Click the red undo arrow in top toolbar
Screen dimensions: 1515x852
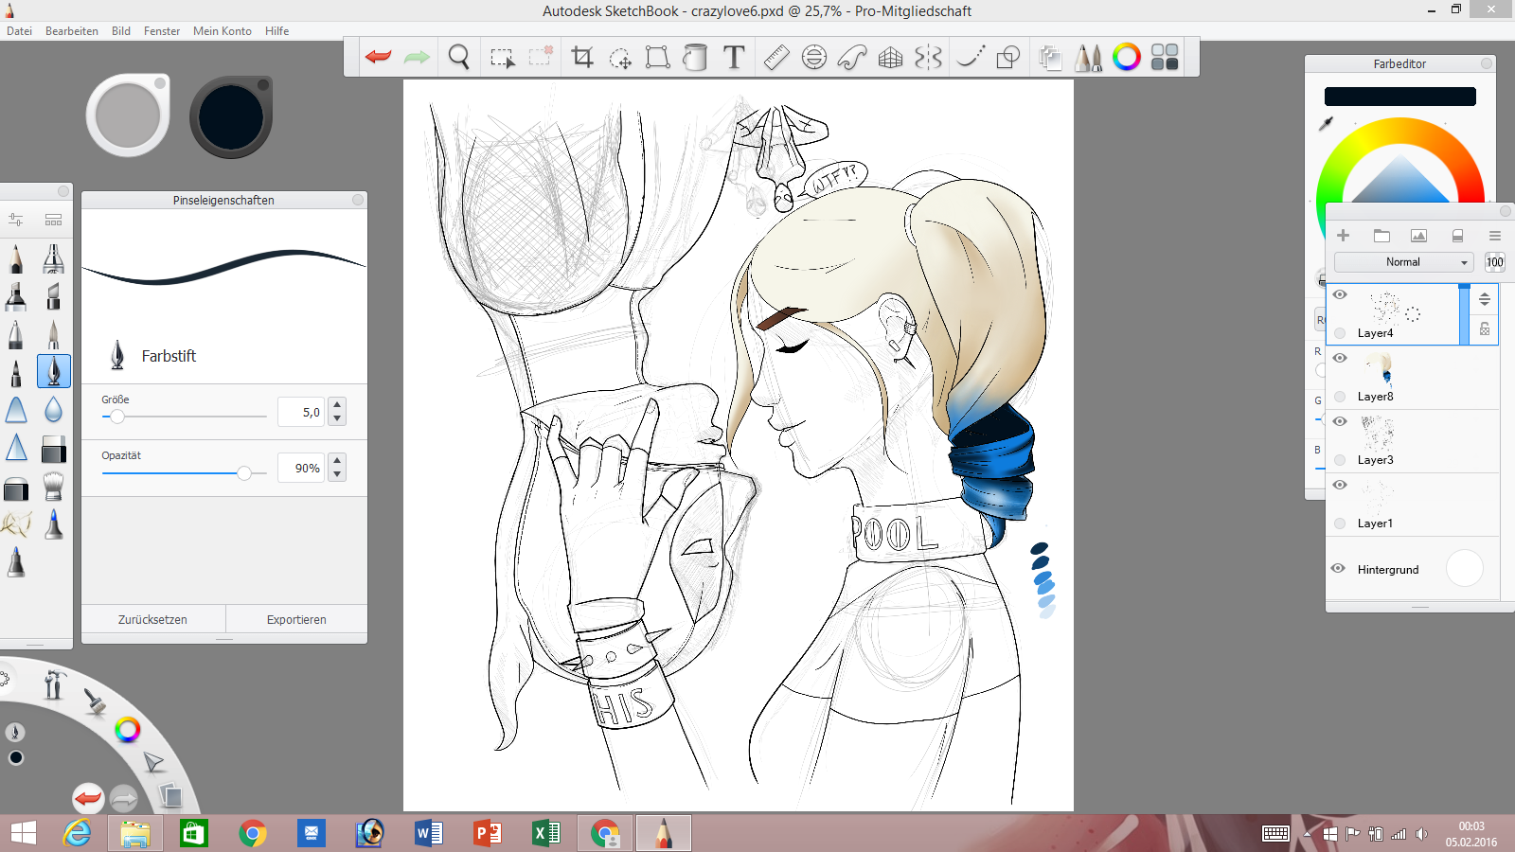click(378, 57)
